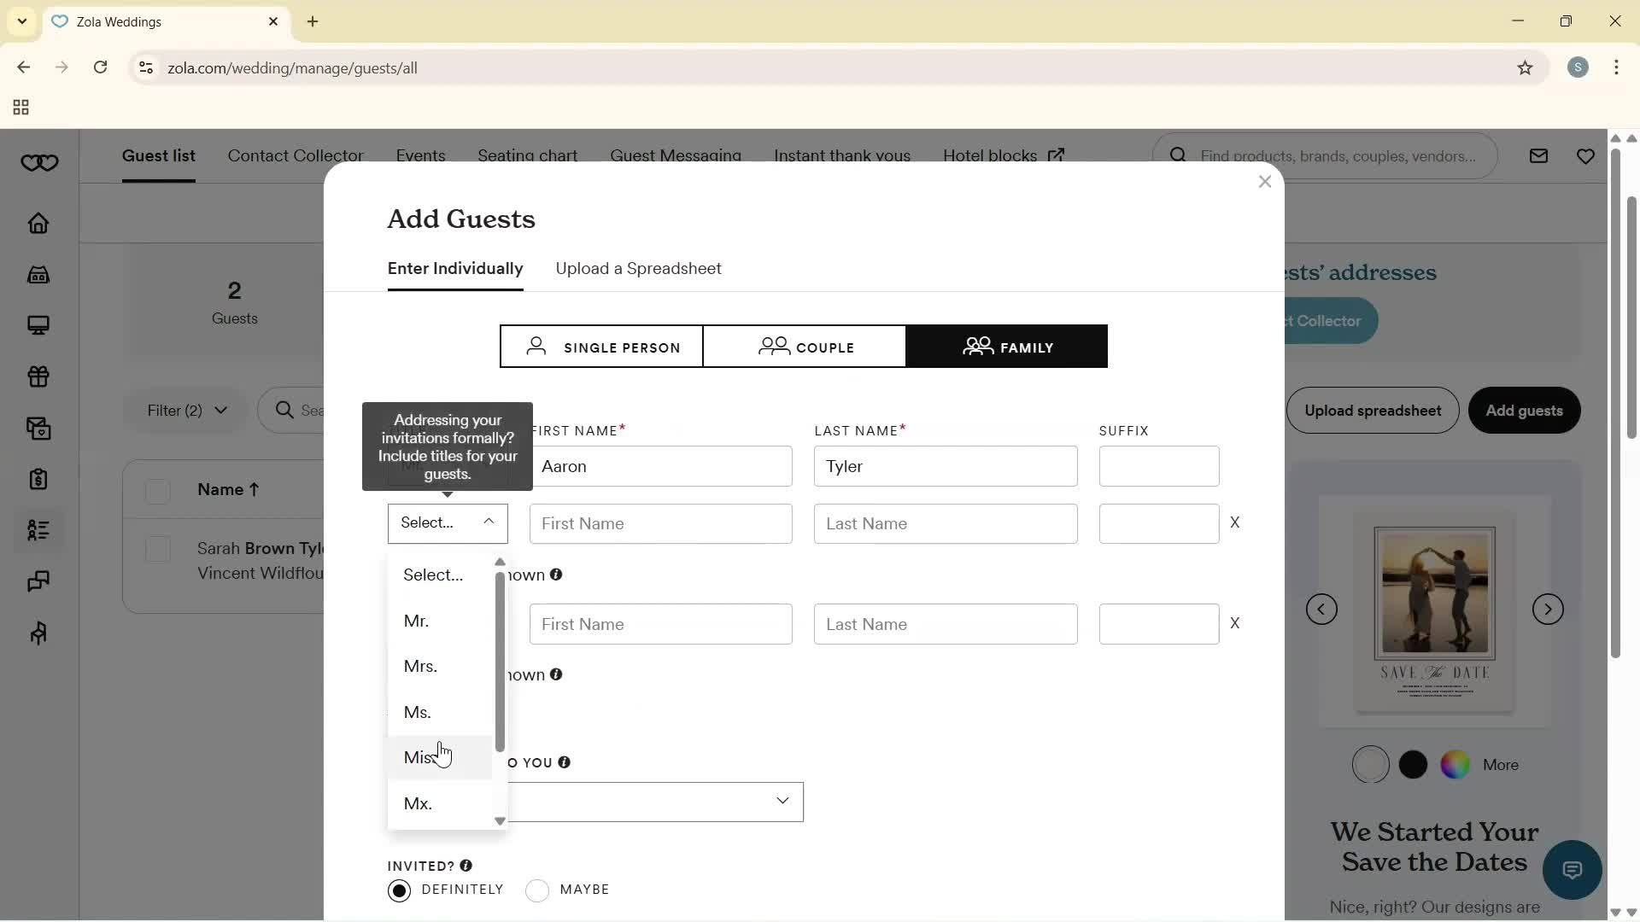This screenshot has width=1640, height=922.
Task: Check the checkbox next to Sarah Brown
Action: click(x=158, y=549)
